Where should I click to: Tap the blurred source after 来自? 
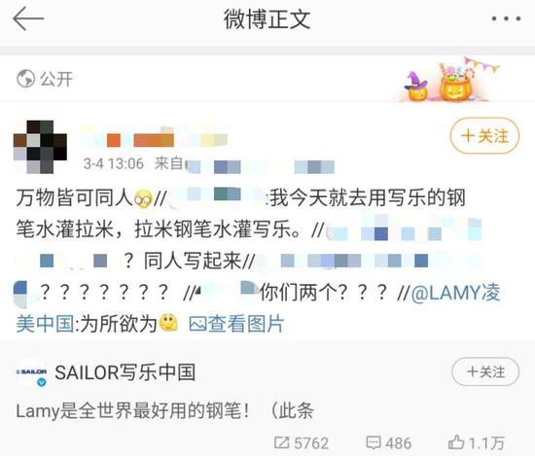click(x=260, y=166)
